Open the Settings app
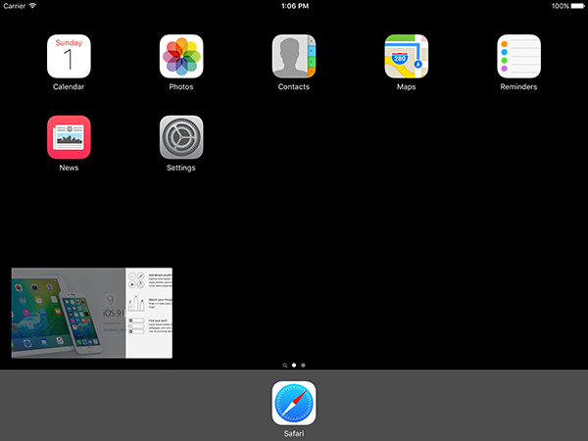This screenshot has width=588, height=441. [181, 137]
